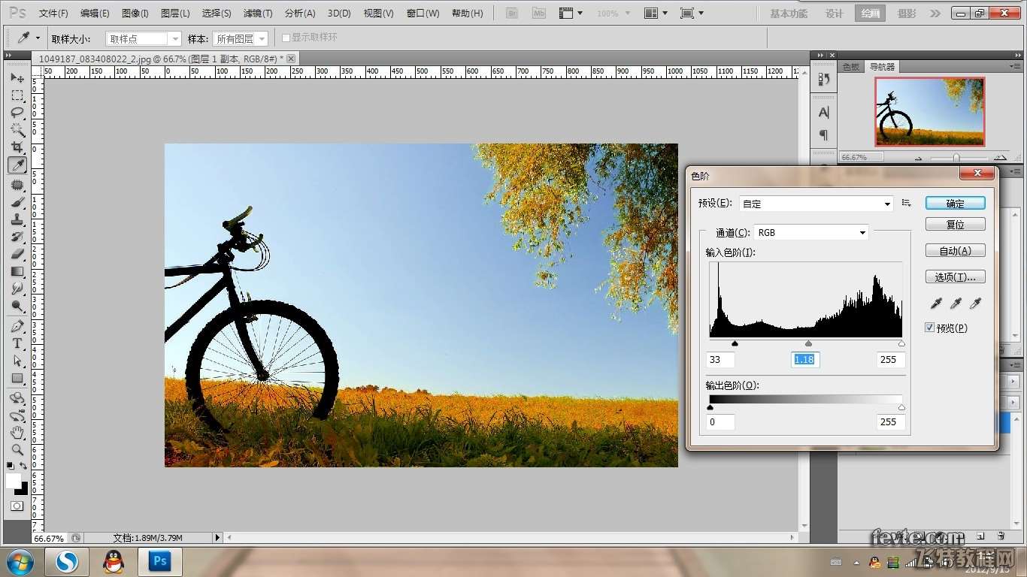
Task: Confirm Levels with the 确定 button
Action: click(x=956, y=204)
